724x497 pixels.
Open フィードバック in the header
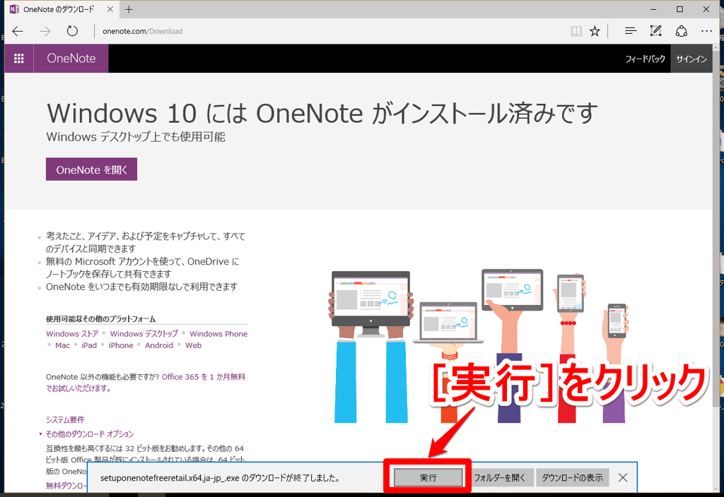tap(645, 59)
